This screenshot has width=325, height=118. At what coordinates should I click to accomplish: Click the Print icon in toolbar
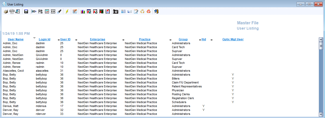[6, 12]
